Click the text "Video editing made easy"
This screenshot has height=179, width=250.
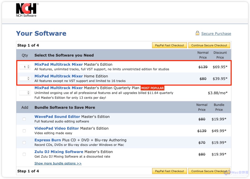tap(53, 133)
